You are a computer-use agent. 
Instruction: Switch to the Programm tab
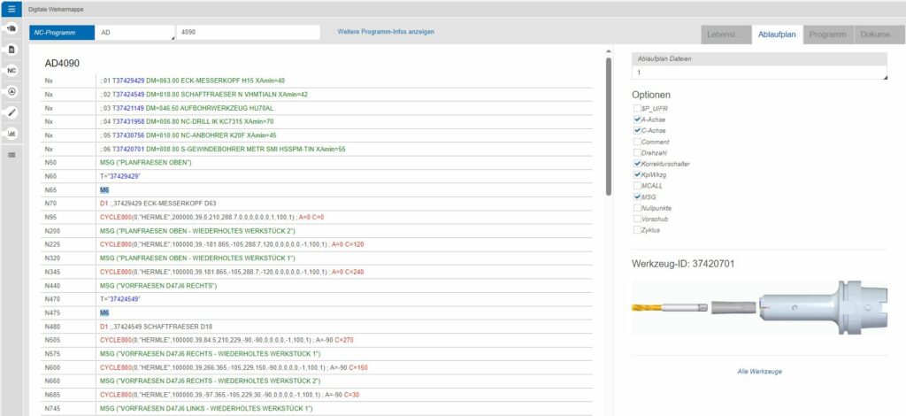point(827,35)
